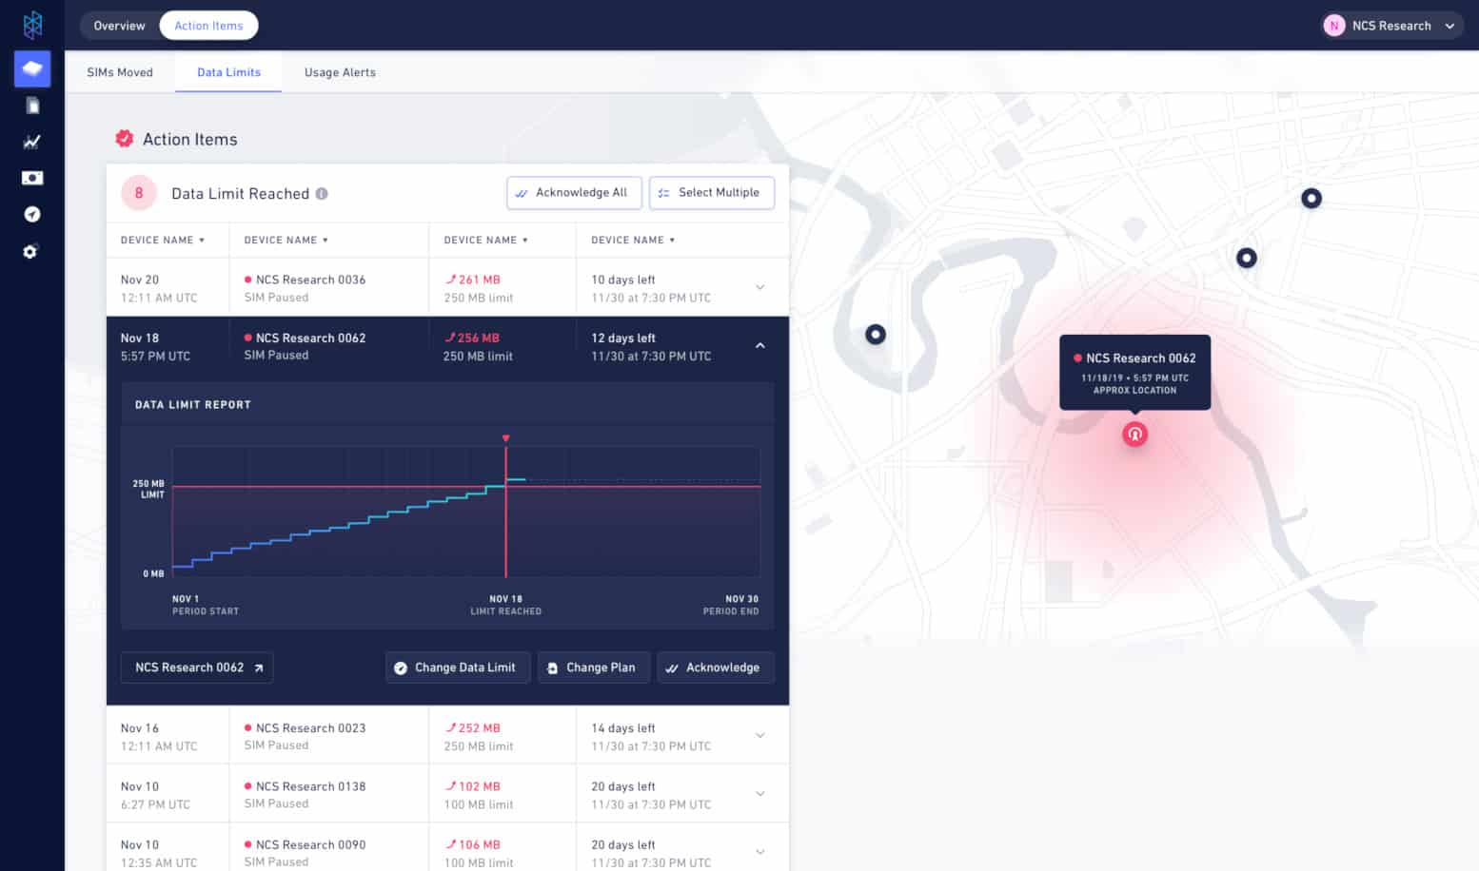Open the billing money icon in the sidebar
1479x871 pixels.
pos(32,178)
